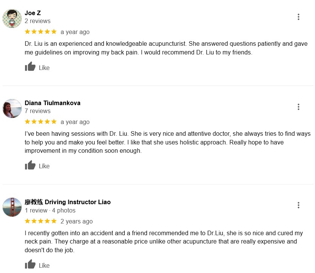The image size is (315, 273).
Task: Open the three-dot menu on Diana Tiulmankova's review
Action: 298,107
